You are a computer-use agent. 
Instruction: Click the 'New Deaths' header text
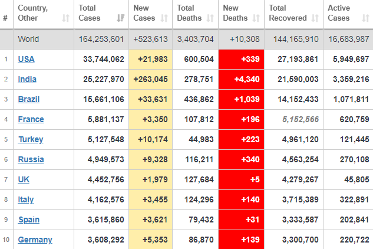click(235, 13)
